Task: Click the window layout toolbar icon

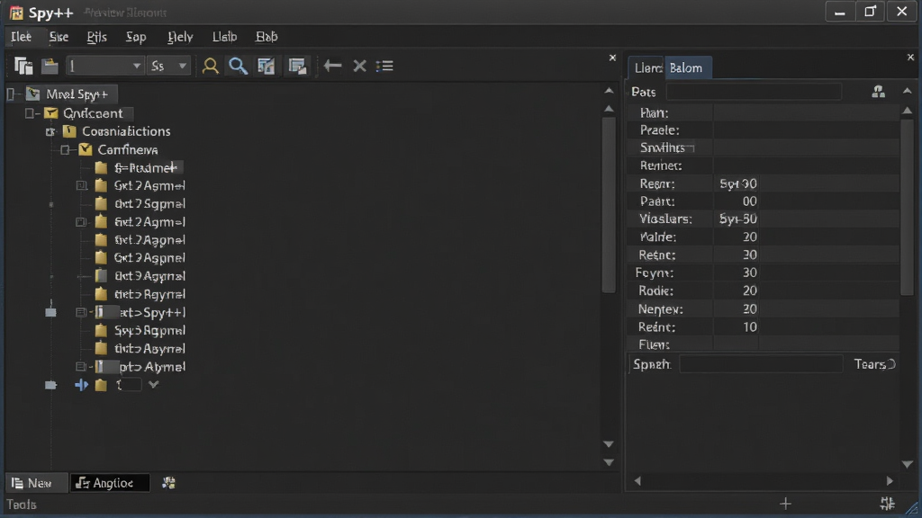Action: click(266, 66)
